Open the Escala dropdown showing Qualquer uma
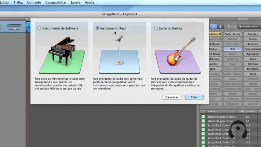 pyautogui.click(x=249, y=26)
